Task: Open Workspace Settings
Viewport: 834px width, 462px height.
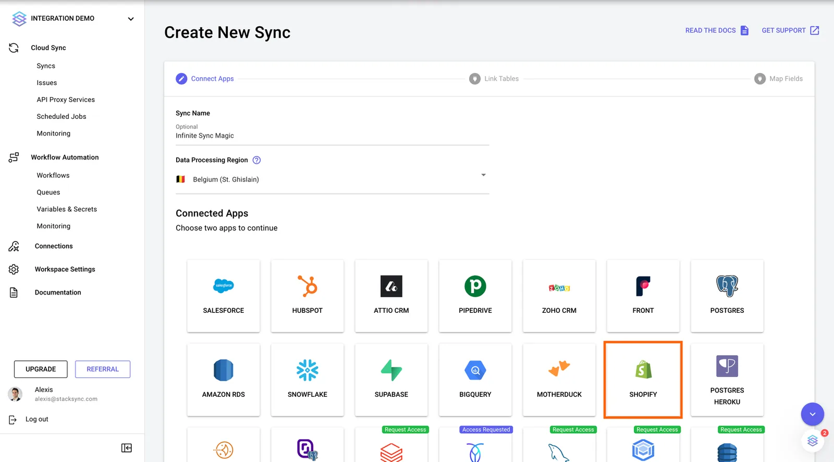Action: [x=65, y=270]
